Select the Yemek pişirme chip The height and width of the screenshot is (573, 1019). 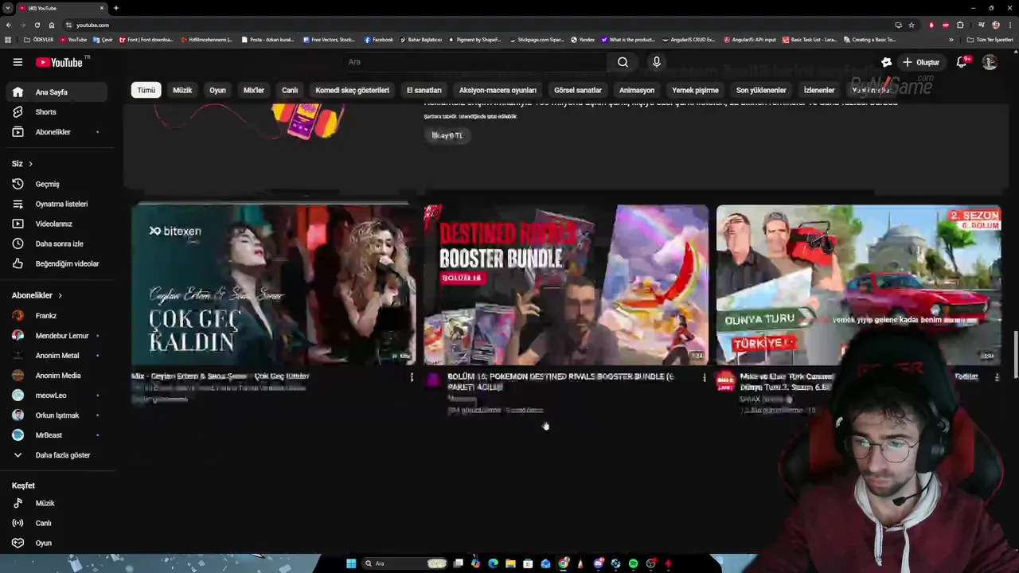pyautogui.click(x=695, y=90)
